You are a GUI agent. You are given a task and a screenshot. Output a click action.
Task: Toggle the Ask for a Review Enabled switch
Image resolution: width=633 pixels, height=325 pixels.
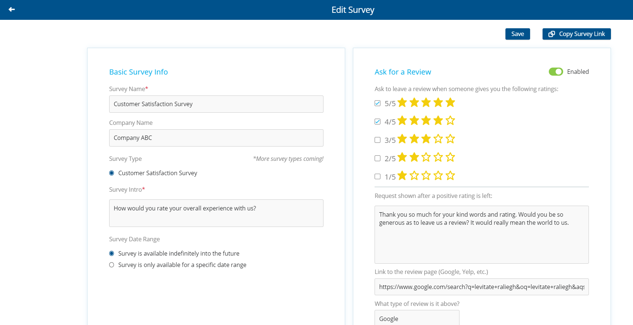(x=555, y=72)
